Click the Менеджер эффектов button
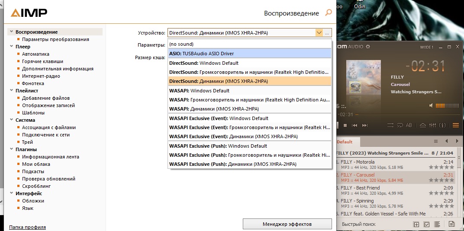 point(287,224)
